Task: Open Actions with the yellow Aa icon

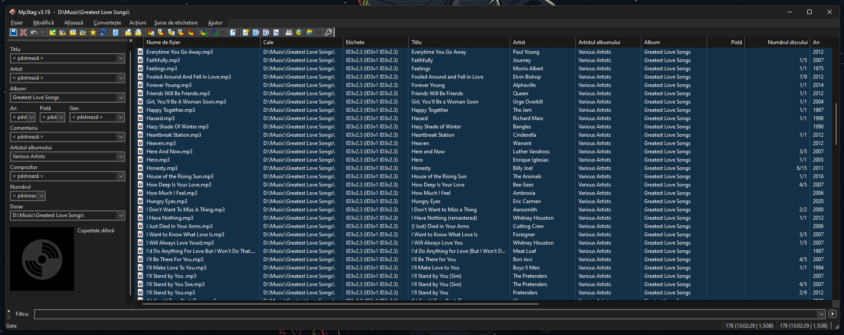Action: (x=204, y=32)
